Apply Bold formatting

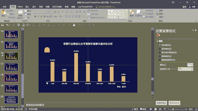[x=35, y=16]
